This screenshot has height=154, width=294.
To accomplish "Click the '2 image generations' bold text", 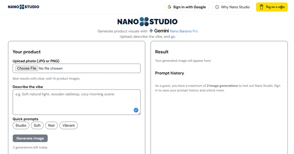I will pos(222,86).
